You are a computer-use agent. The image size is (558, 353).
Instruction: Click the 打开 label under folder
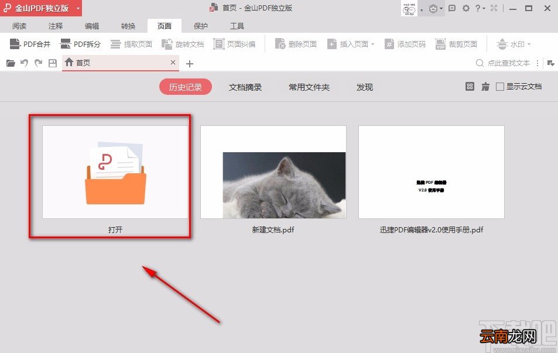pyautogui.click(x=115, y=230)
